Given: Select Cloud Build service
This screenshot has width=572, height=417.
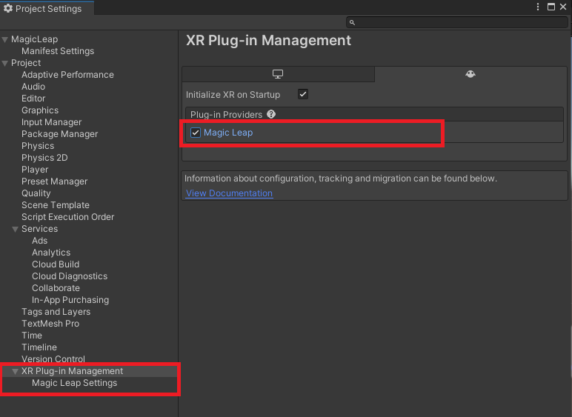Looking at the screenshot, I should pos(56,264).
